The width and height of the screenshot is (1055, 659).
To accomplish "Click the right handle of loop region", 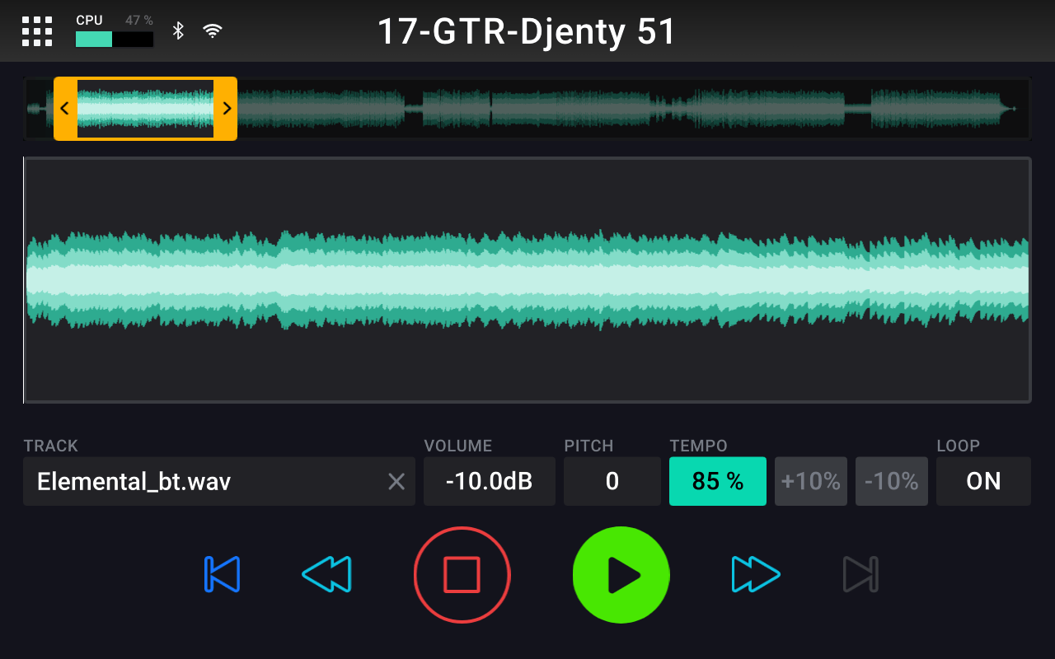I will point(227,109).
